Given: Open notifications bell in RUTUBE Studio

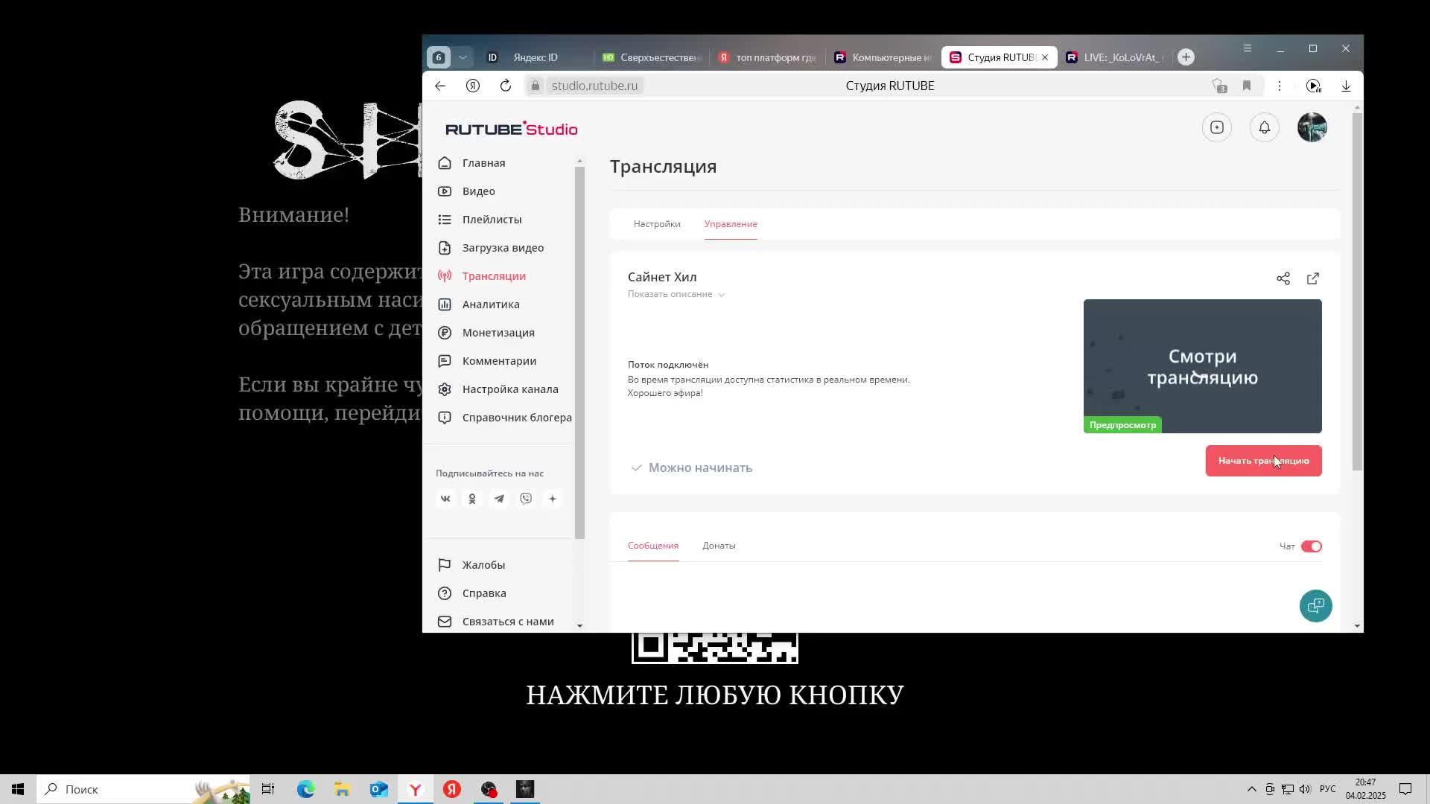Looking at the screenshot, I should (1263, 127).
